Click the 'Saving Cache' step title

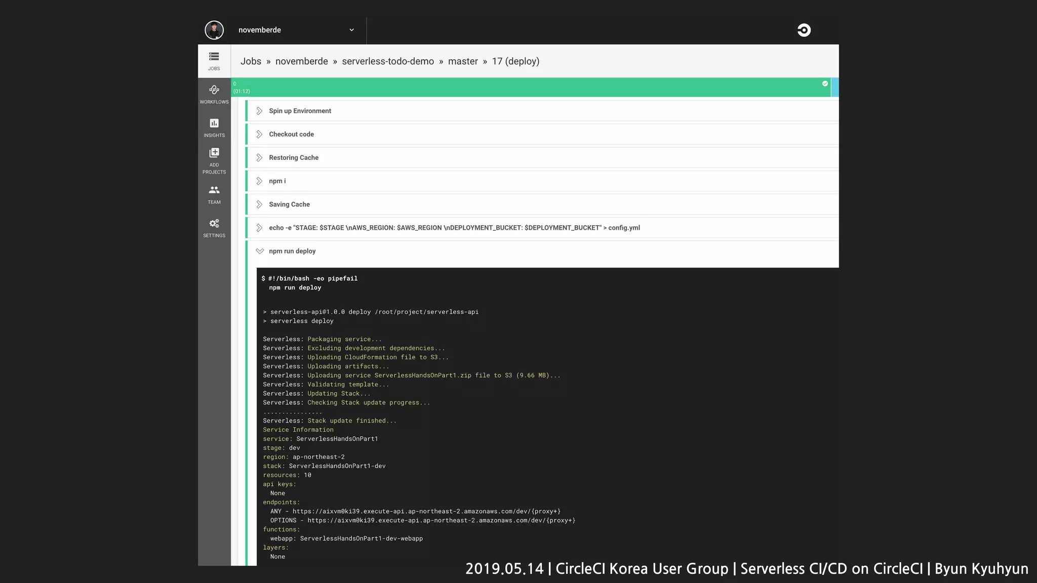[289, 204]
